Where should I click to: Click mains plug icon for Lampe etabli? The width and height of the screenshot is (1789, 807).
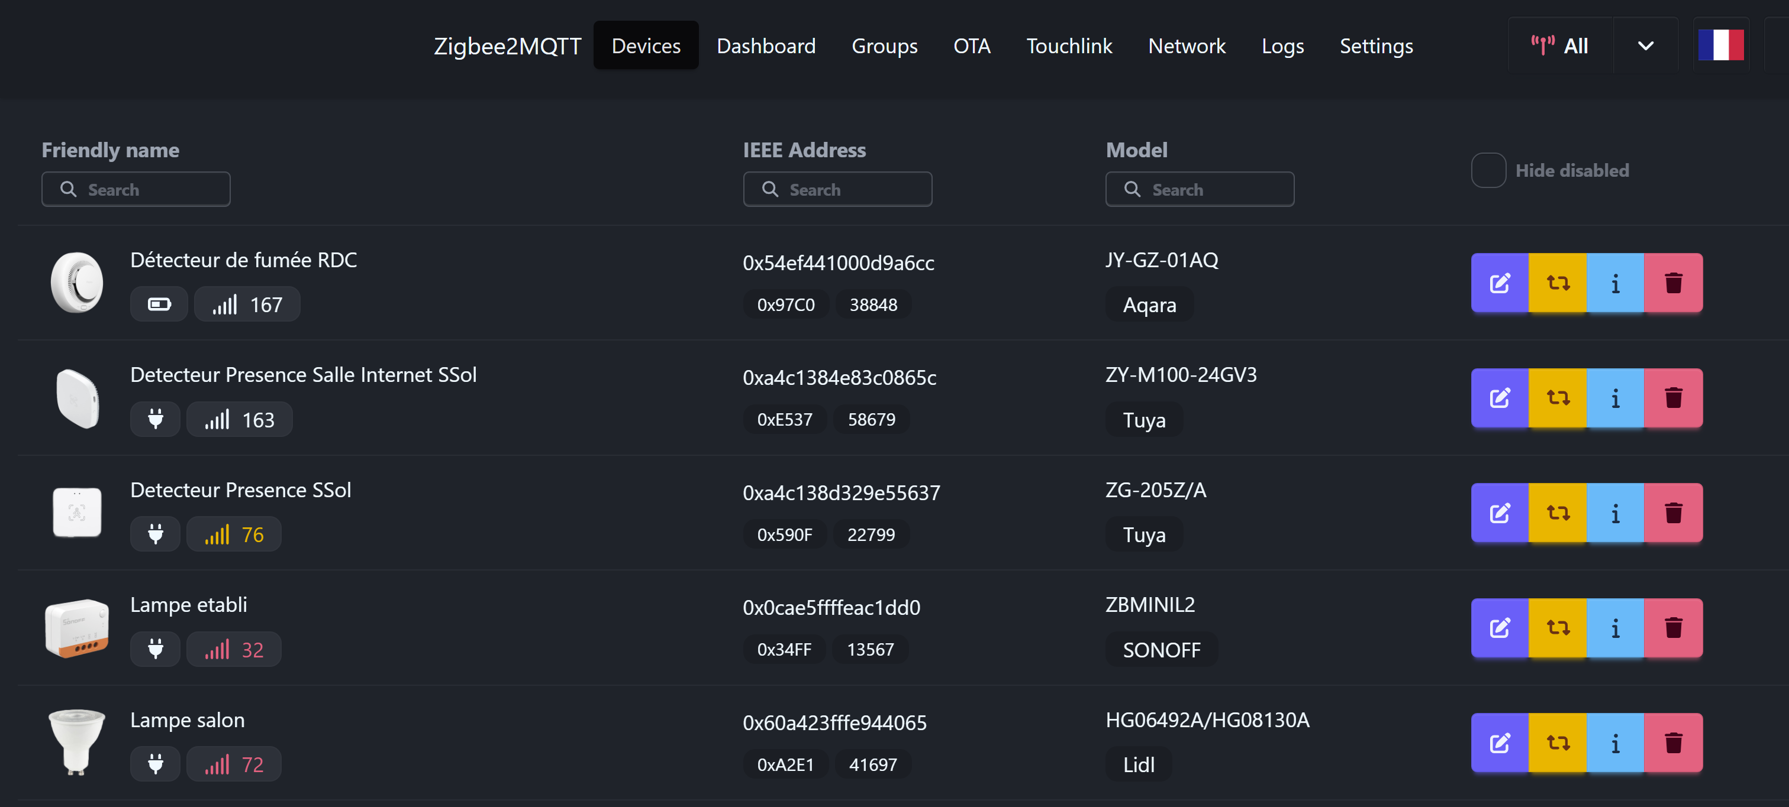[156, 649]
